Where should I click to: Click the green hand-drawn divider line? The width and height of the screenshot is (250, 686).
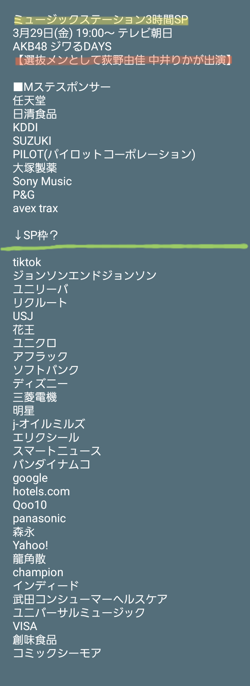click(125, 247)
